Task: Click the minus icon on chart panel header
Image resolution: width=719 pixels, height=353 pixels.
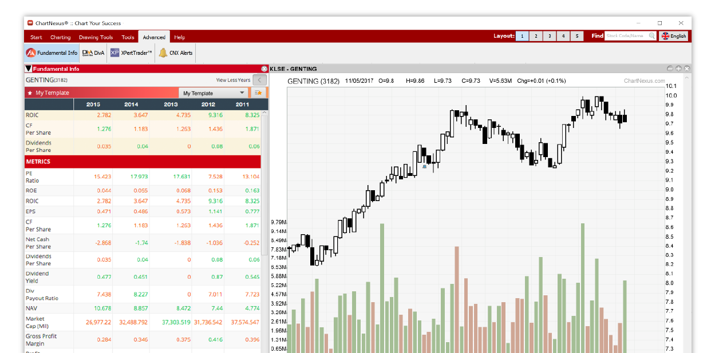Action: [671, 69]
